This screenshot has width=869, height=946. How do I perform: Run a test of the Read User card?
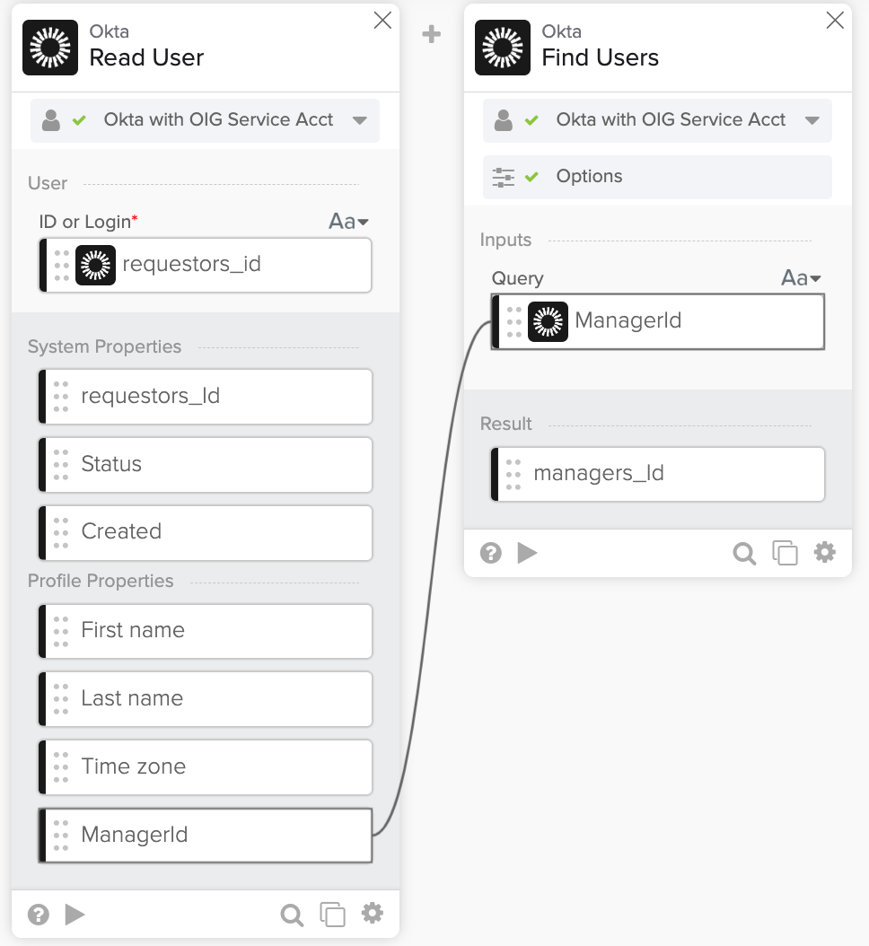[75, 914]
